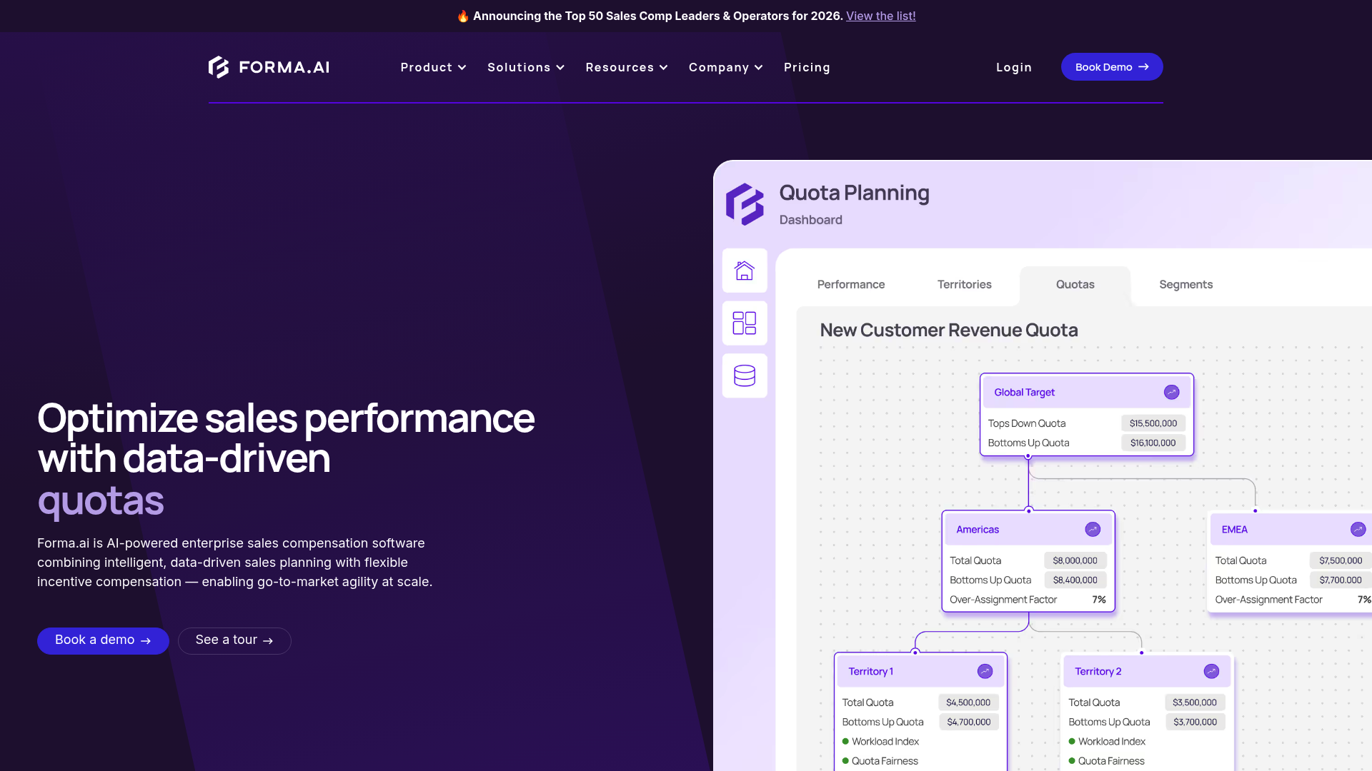Viewport: 1372px width, 771px height.
Task: Click the Forma.ai logo in the header
Action: pyautogui.click(x=269, y=67)
